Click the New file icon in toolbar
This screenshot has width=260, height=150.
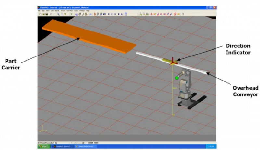pos(40,14)
